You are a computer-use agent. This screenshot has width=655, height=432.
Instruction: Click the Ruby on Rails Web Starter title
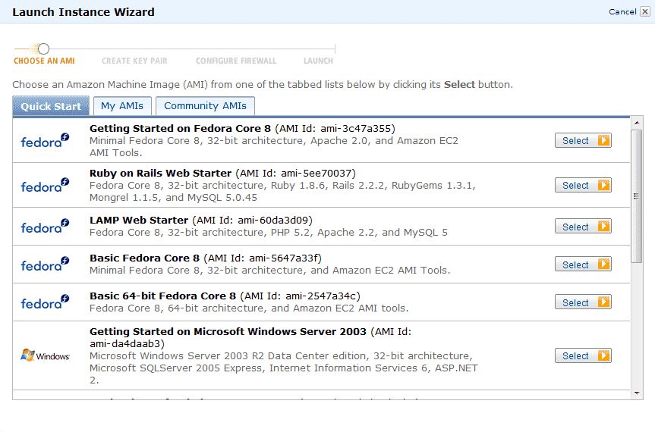click(160, 173)
